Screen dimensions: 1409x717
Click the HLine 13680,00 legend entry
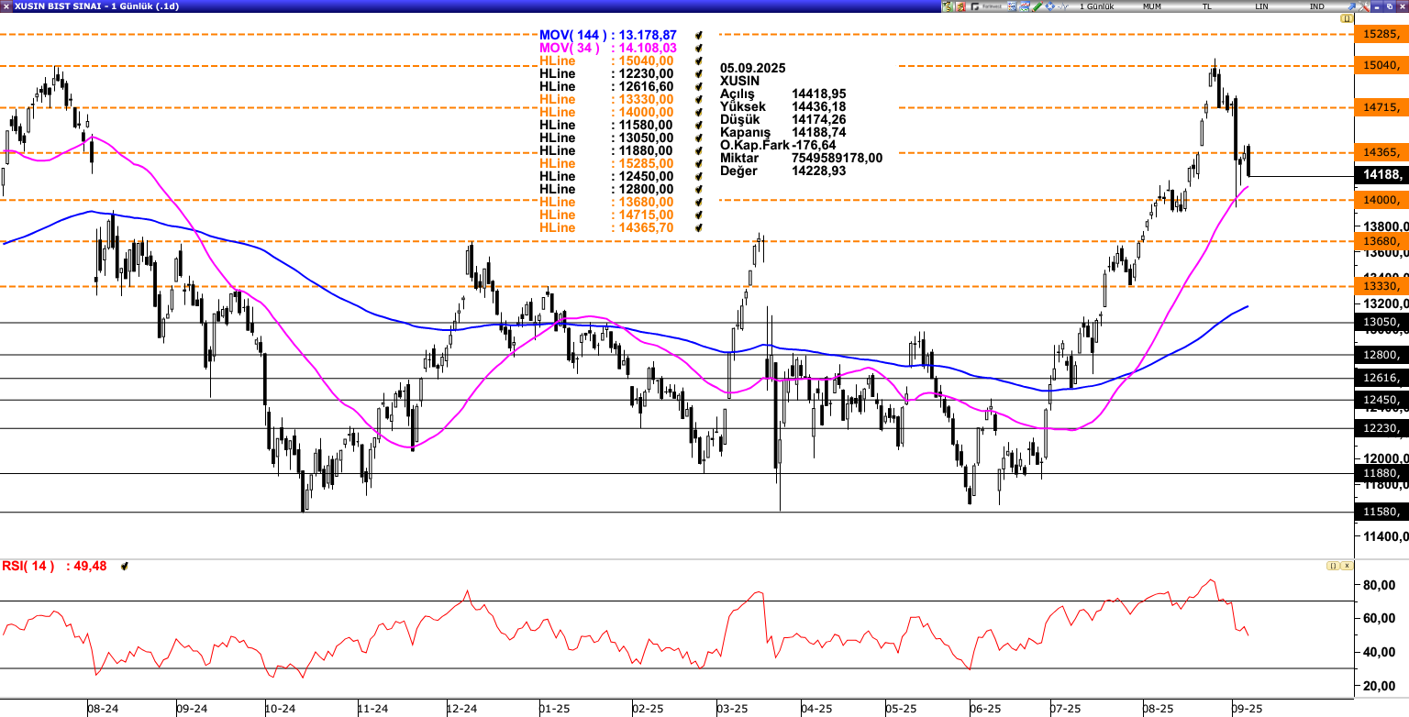pos(606,202)
